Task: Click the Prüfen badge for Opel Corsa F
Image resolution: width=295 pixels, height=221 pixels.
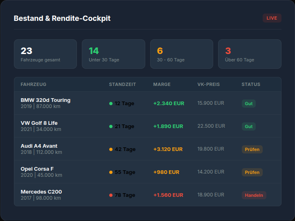Action: 252,172
